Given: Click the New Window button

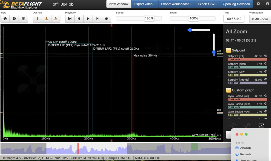Looking at the screenshot, I should point(119,4).
